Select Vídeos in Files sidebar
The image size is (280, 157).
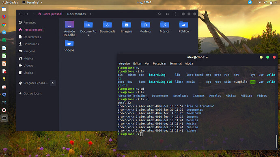coord(37,66)
